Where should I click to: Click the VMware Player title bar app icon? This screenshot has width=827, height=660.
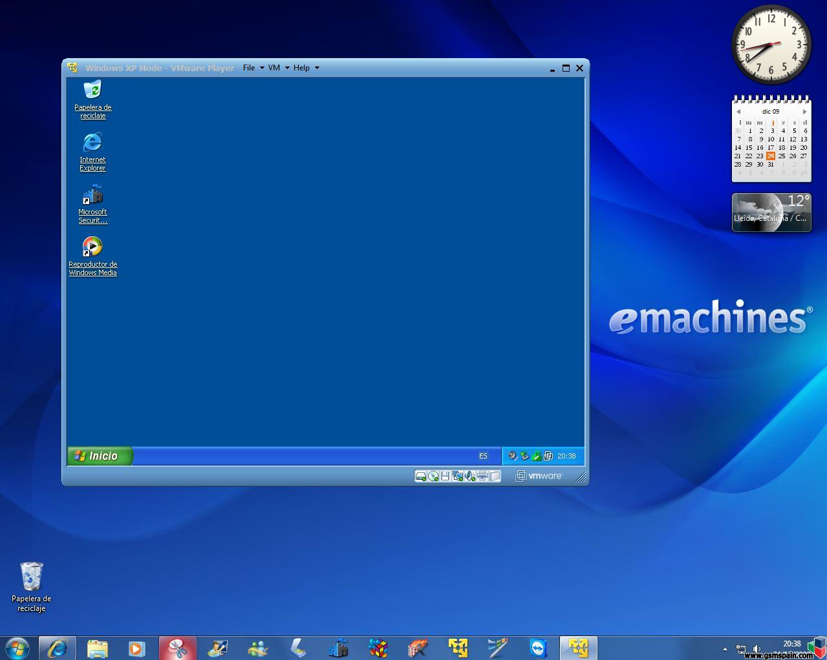[72, 67]
